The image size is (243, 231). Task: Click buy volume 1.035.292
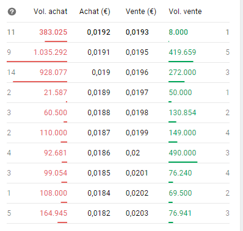[x=50, y=52]
